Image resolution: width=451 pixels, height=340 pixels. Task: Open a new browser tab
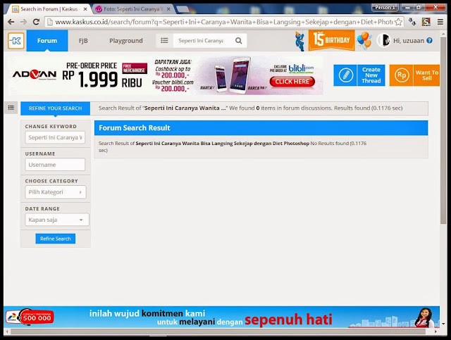pyautogui.click(x=183, y=9)
